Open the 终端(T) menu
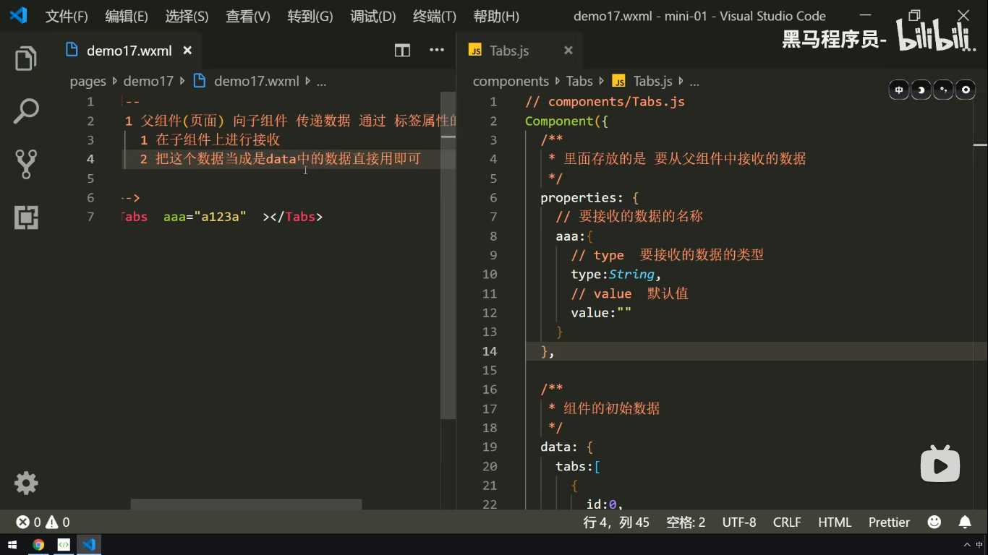Screen dimensions: 988x555 [434, 16]
